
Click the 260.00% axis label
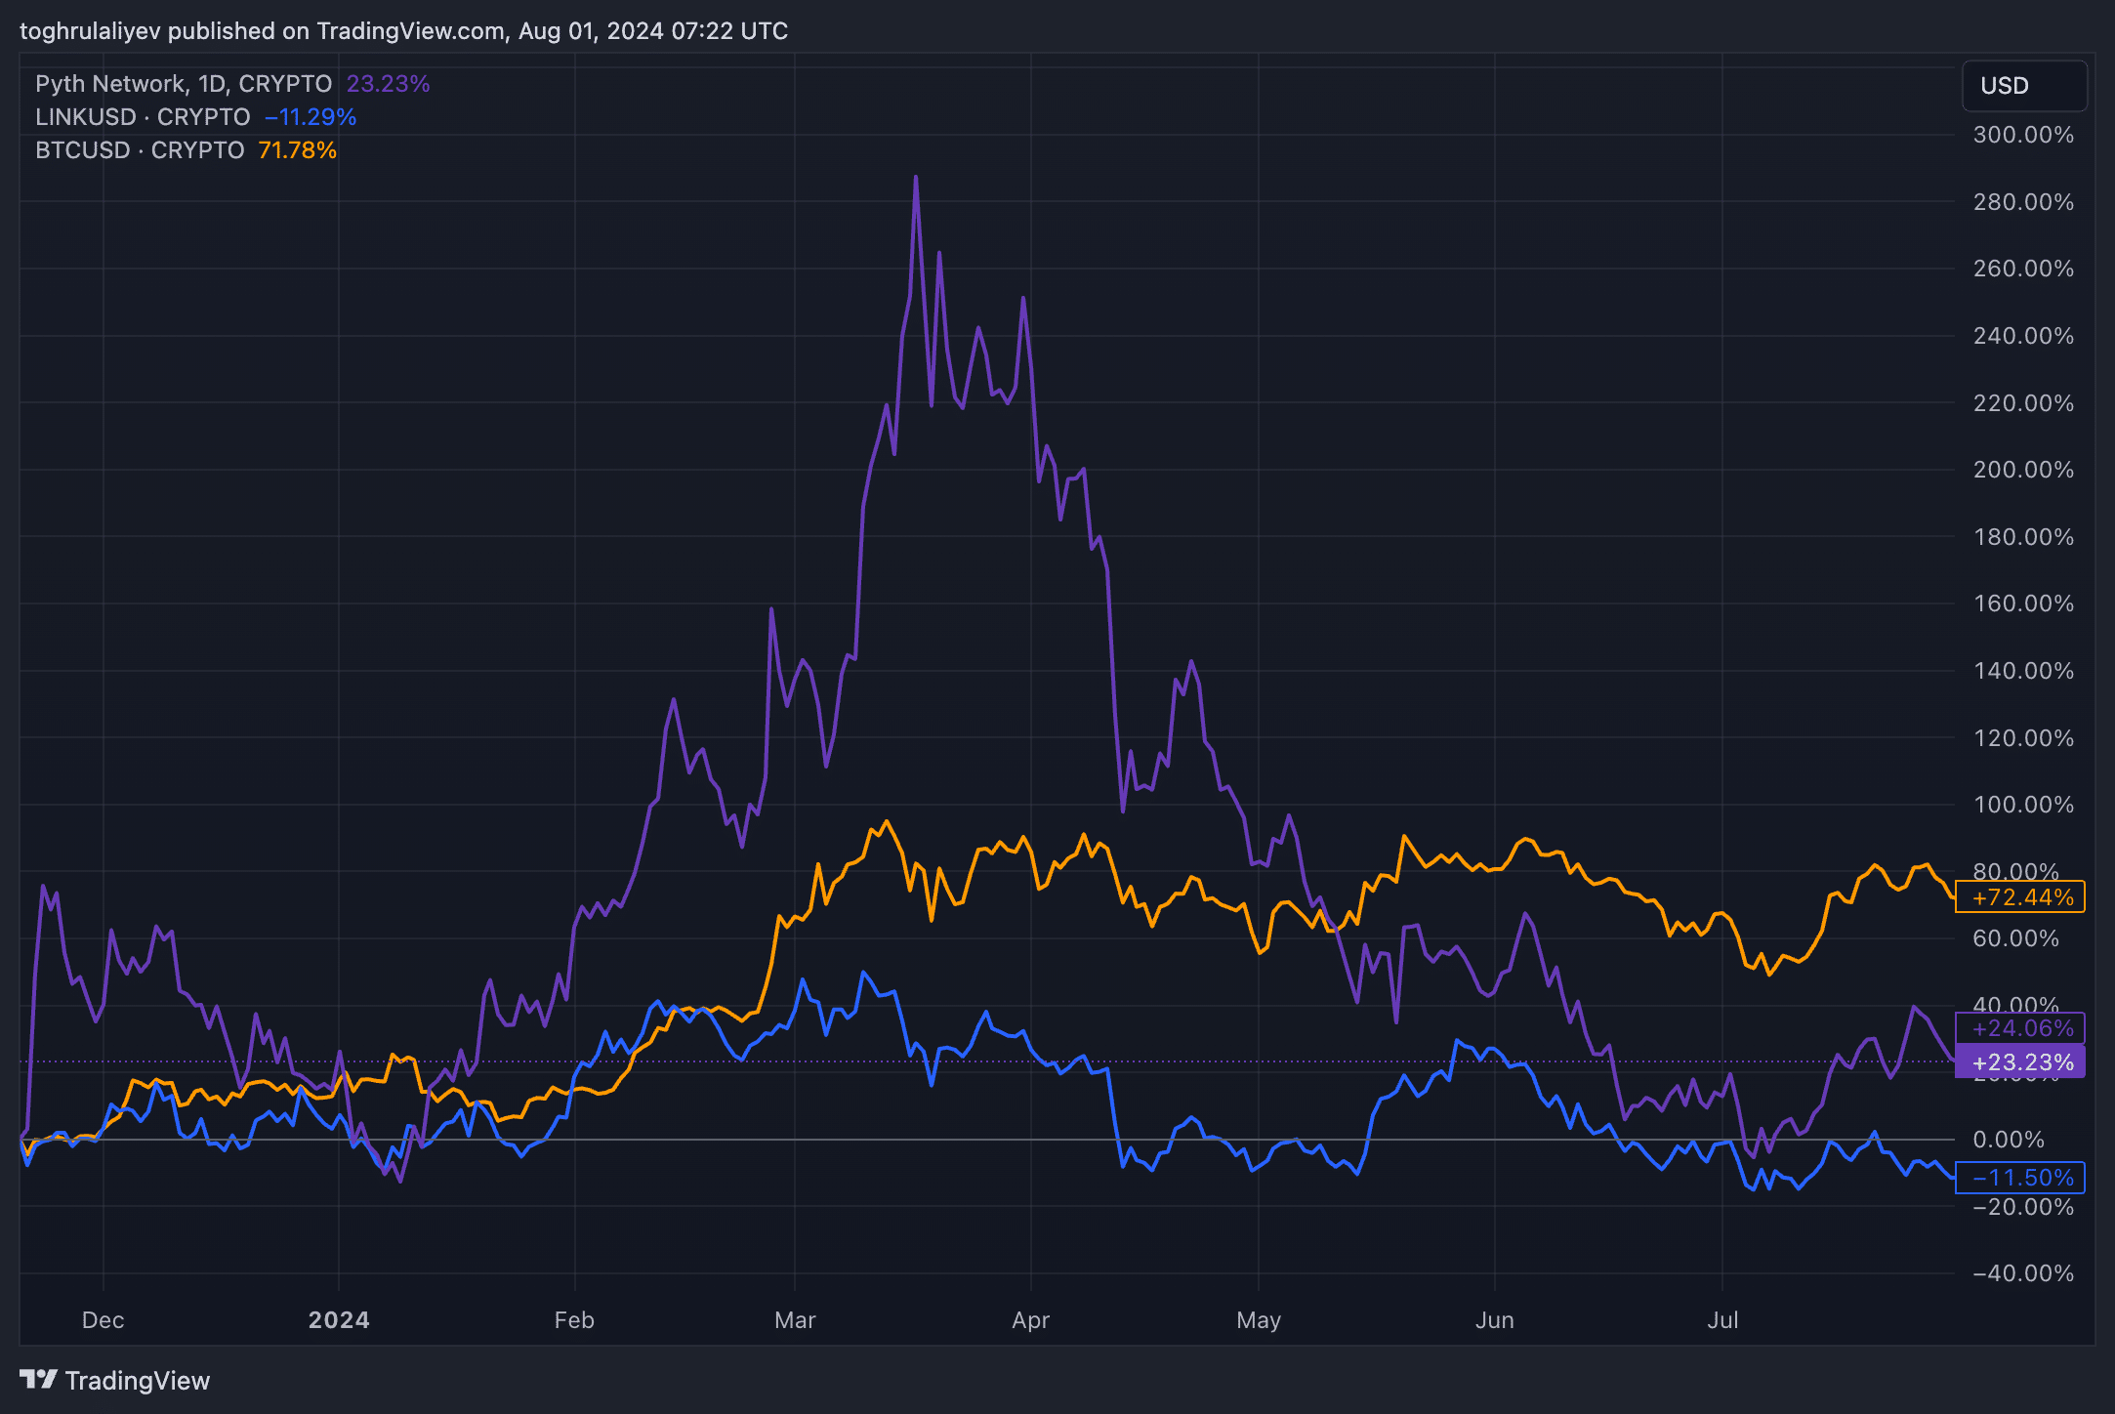point(2023,269)
